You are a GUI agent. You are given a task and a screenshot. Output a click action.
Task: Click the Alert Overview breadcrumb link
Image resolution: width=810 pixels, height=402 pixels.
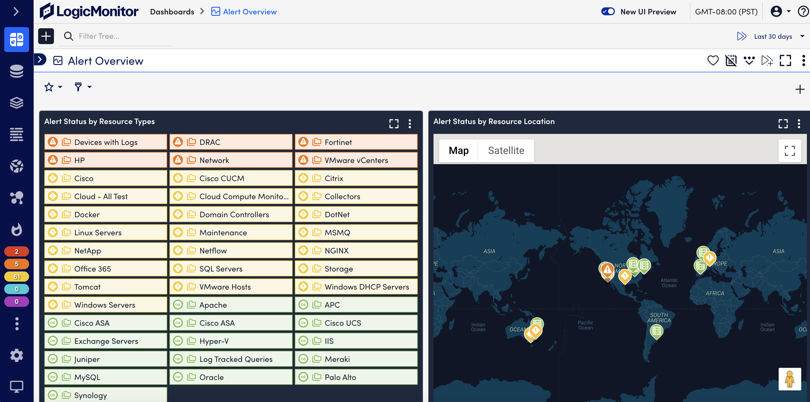click(249, 11)
